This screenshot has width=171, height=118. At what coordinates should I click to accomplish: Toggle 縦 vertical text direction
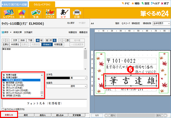(41, 40)
